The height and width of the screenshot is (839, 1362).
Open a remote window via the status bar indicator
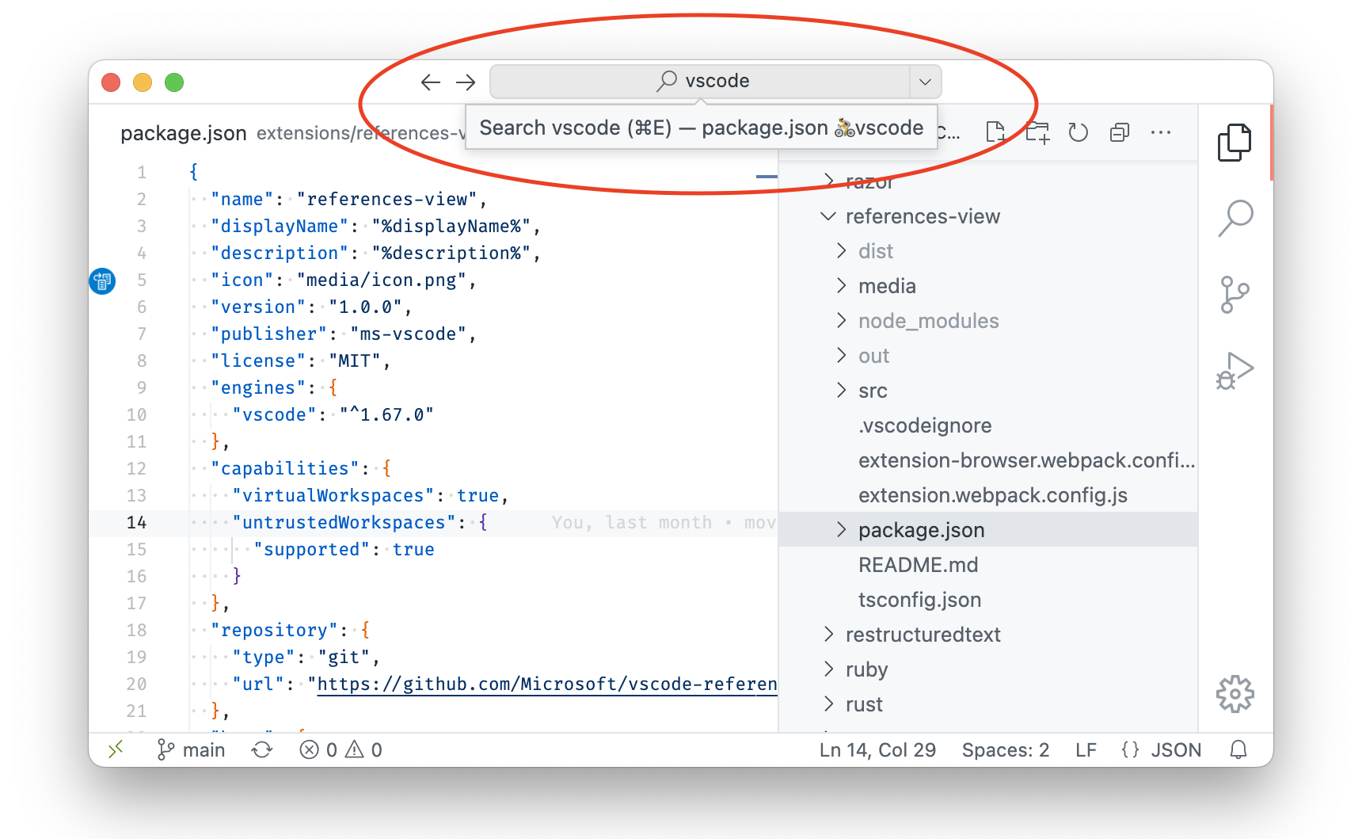(x=116, y=749)
